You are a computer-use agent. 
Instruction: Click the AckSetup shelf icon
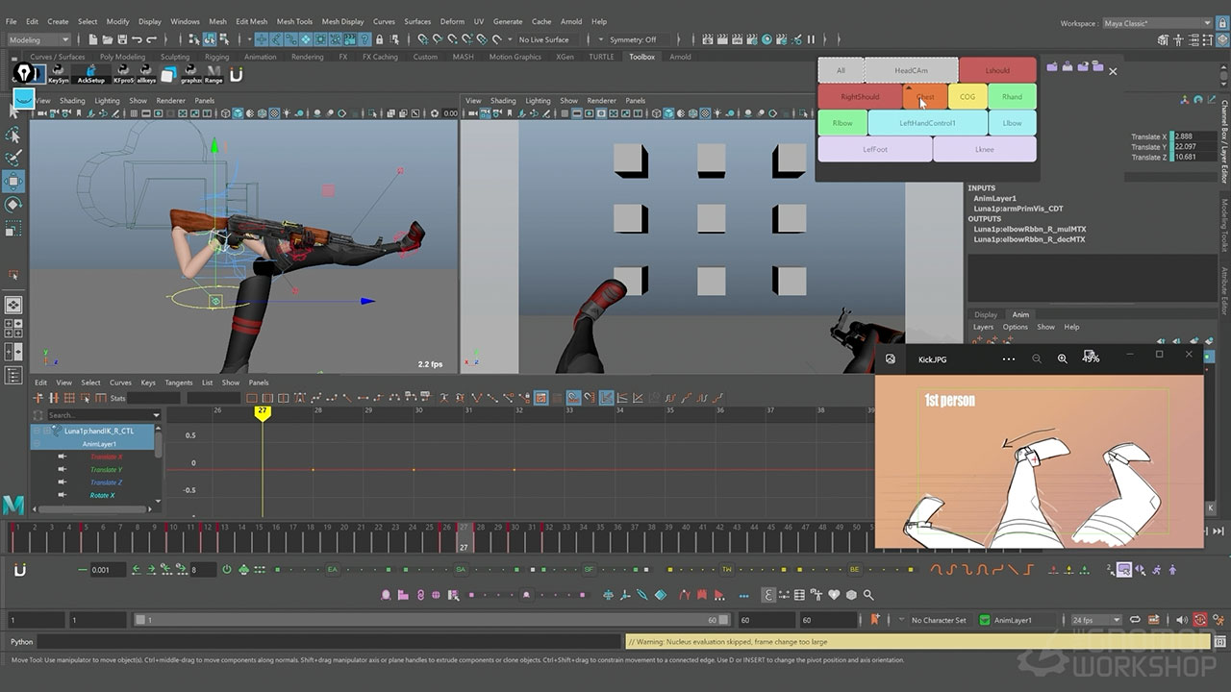pos(90,74)
